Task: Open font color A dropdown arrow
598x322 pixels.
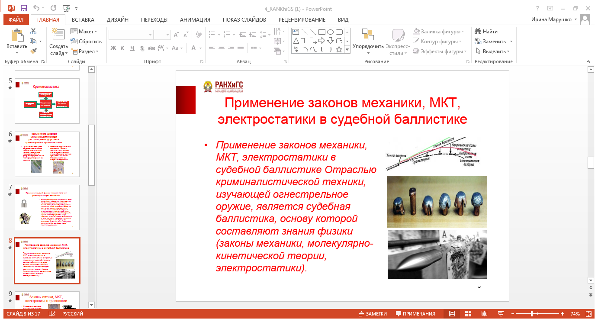Action: (x=201, y=48)
